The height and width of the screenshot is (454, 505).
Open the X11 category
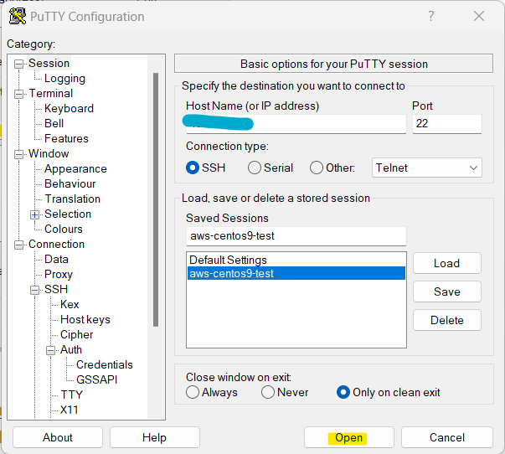click(x=69, y=410)
